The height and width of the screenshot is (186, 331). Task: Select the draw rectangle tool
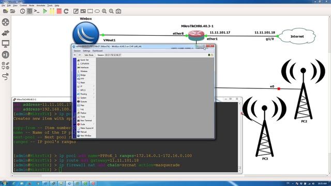tap(90, 11)
